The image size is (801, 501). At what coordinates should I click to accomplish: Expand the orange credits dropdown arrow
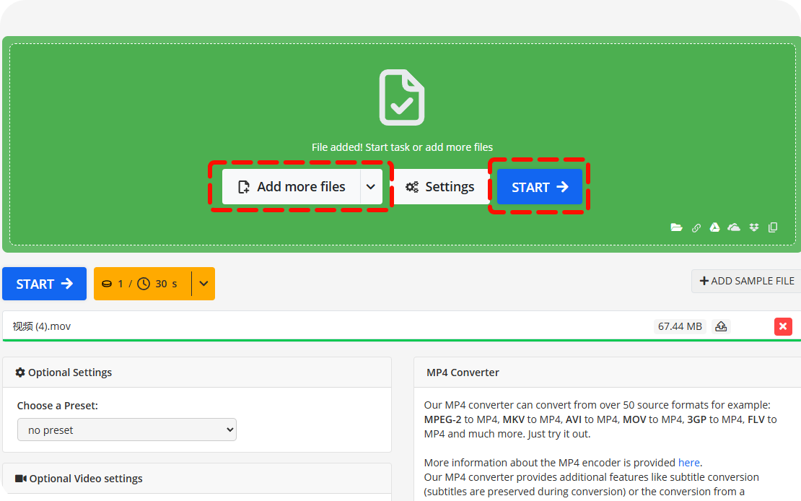coord(203,284)
